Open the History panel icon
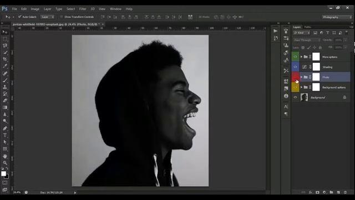Screen dimensions: 355x200 click(276, 38)
